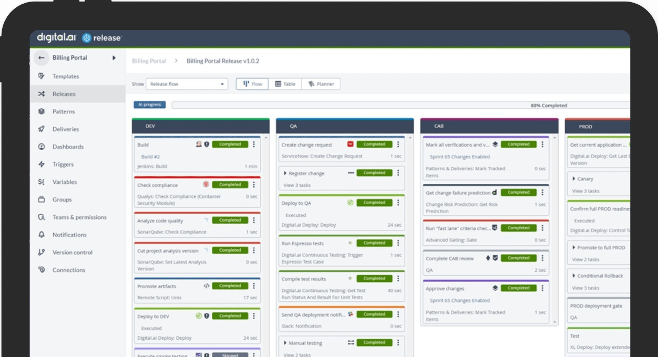The image size is (658, 357).
Task: Click the Version control branch icon
Action: pos(42,253)
